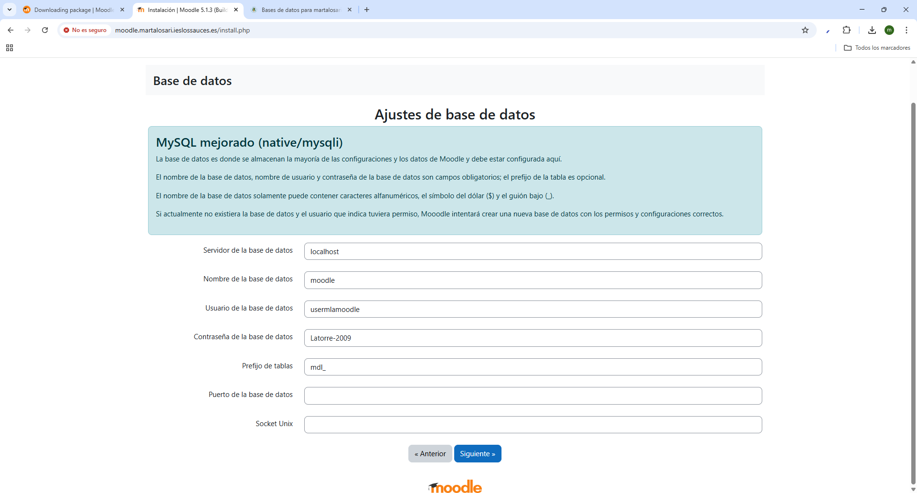
Task: Focus the Contraseña de la base de datos field
Action: (533, 338)
